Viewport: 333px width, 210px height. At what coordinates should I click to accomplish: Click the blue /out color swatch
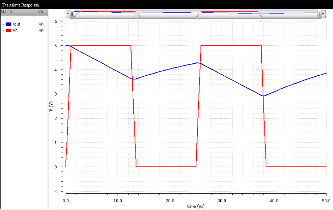(x=8, y=24)
